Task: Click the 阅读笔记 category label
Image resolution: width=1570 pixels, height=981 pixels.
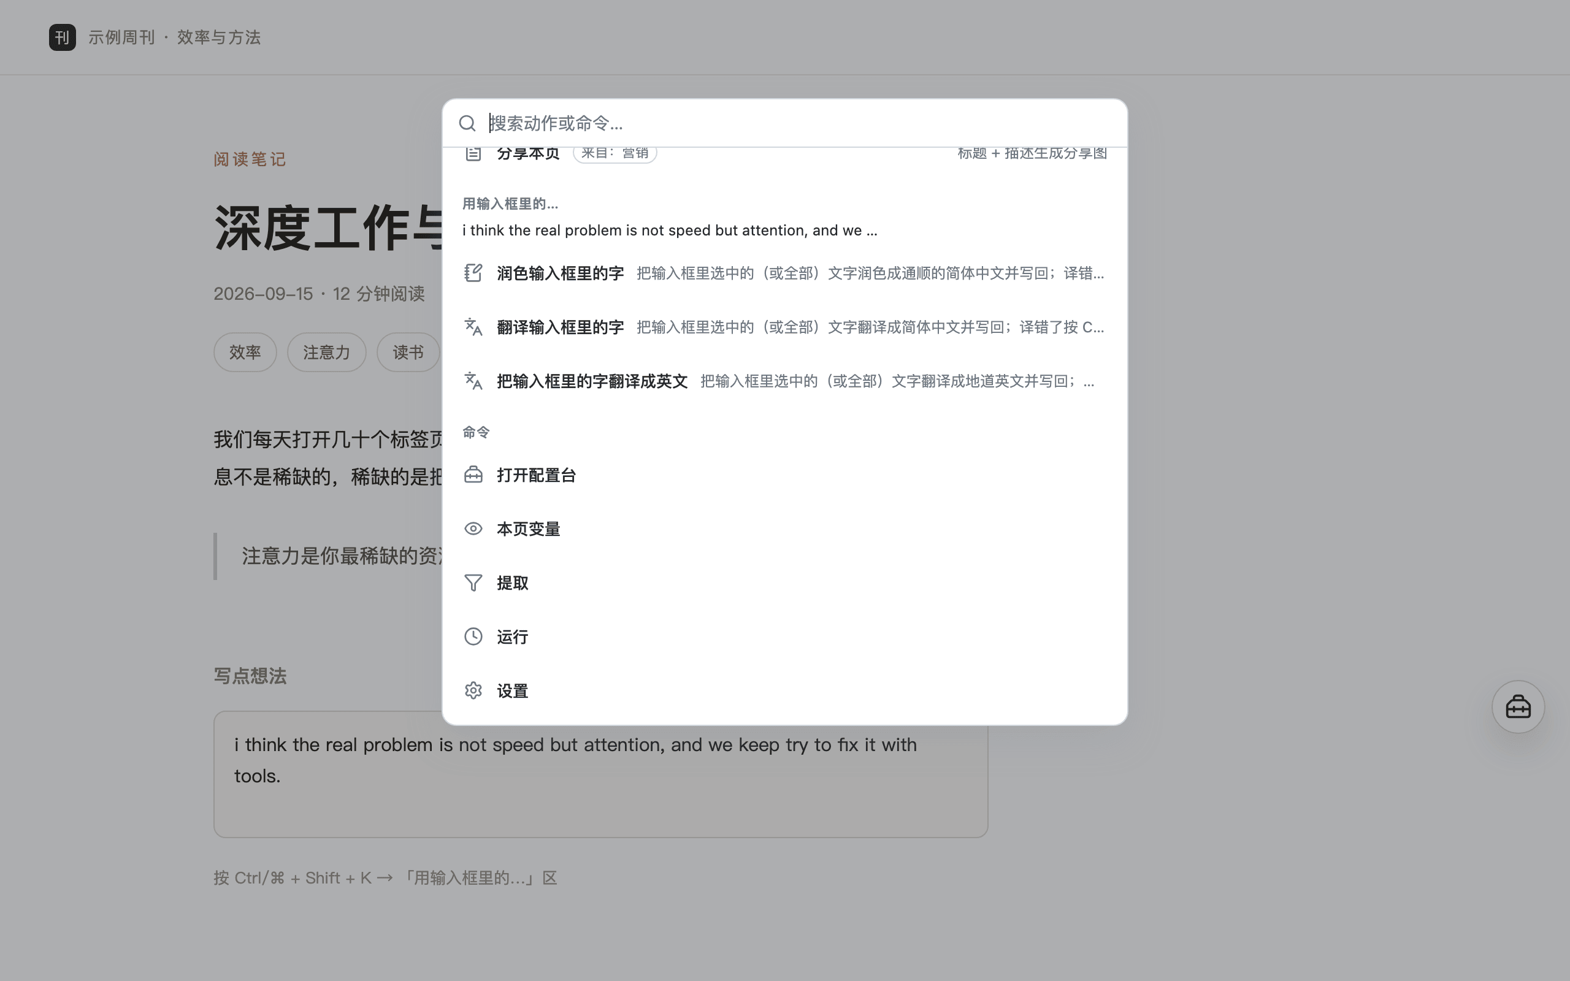Action: point(250,159)
